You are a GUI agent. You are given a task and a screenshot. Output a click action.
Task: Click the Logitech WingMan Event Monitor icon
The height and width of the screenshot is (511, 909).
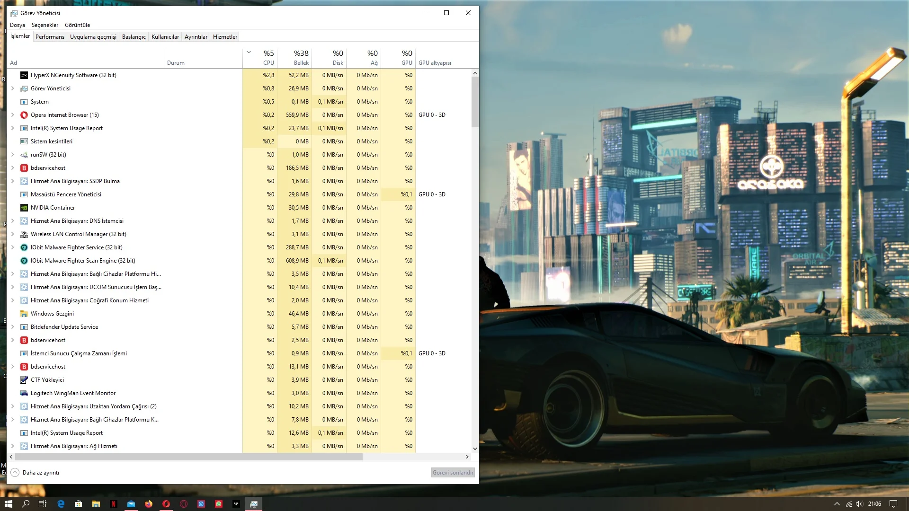tap(24, 393)
